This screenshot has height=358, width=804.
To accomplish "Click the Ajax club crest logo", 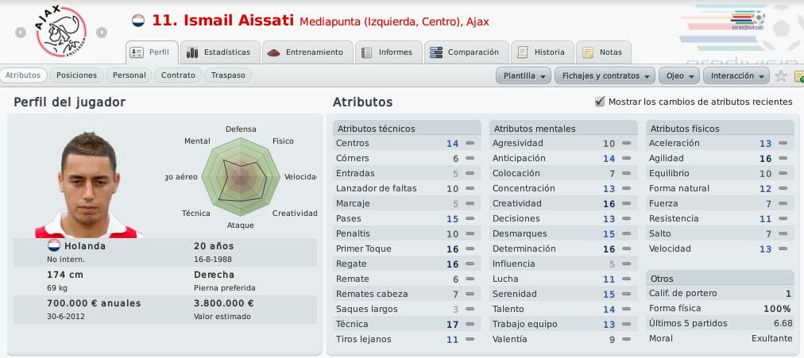I will (61, 32).
